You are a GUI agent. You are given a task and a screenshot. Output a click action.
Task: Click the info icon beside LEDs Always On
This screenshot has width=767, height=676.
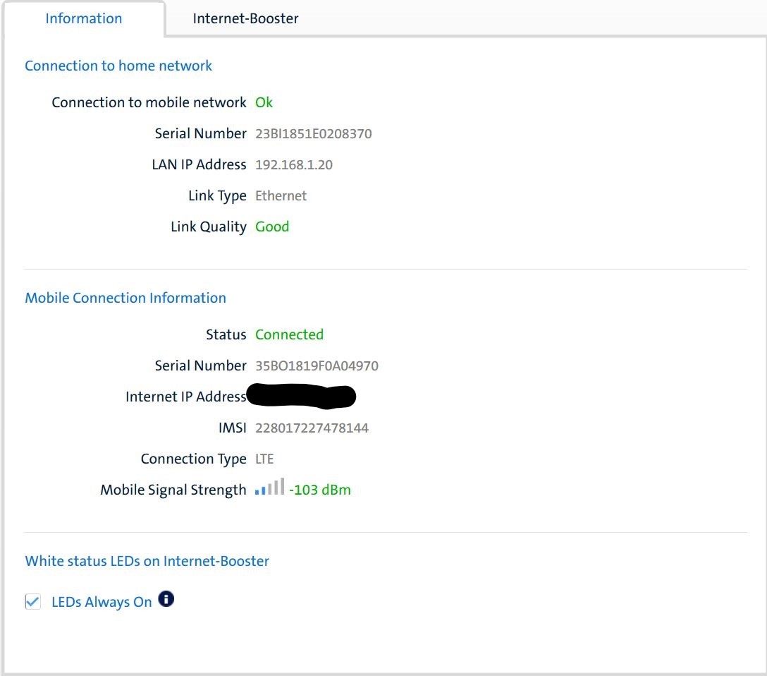pyautogui.click(x=166, y=600)
